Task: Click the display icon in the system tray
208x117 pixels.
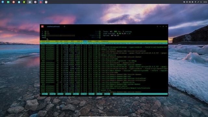Action: click(x=187, y=2)
